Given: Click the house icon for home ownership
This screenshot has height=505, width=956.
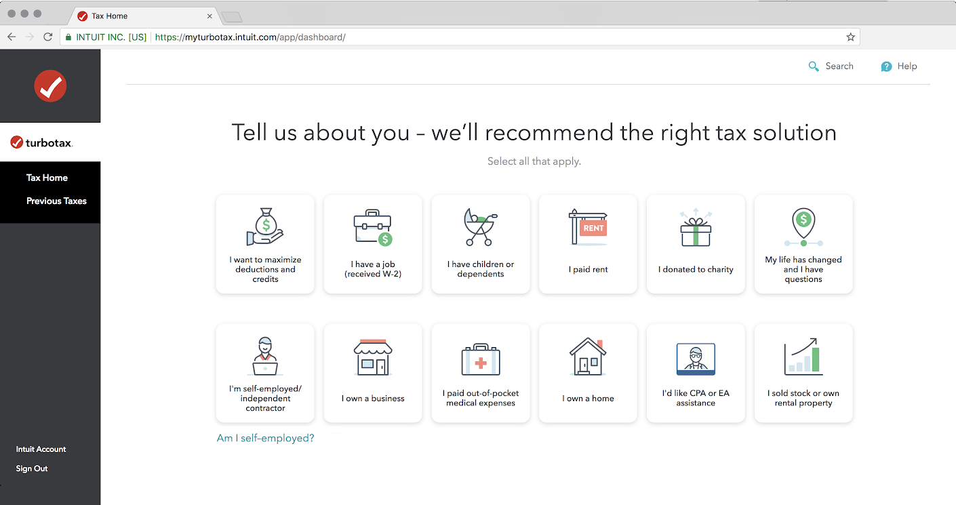Looking at the screenshot, I should (588, 356).
